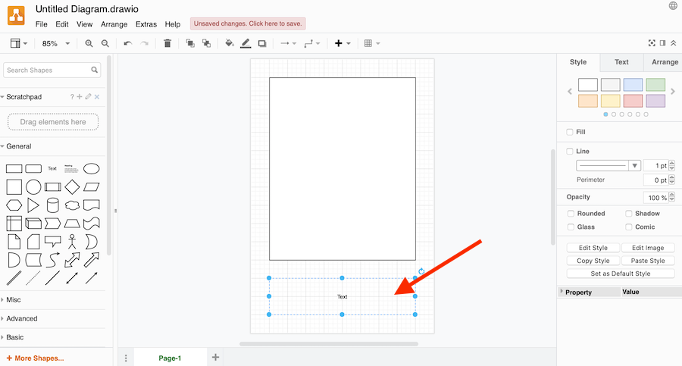Click the globe language icon
This screenshot has width=682, height=366.
(673, 5)
